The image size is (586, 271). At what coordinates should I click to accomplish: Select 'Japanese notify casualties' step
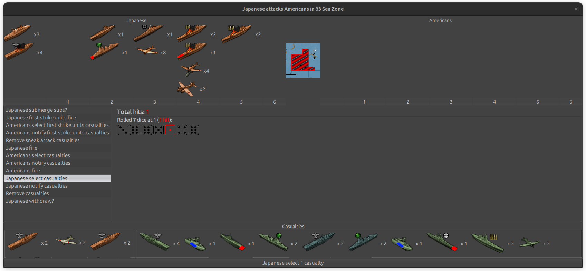(57, 186)
